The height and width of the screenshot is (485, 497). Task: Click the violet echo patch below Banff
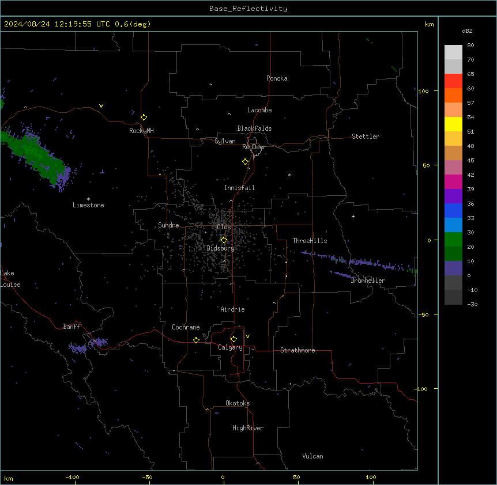(78, 348)
